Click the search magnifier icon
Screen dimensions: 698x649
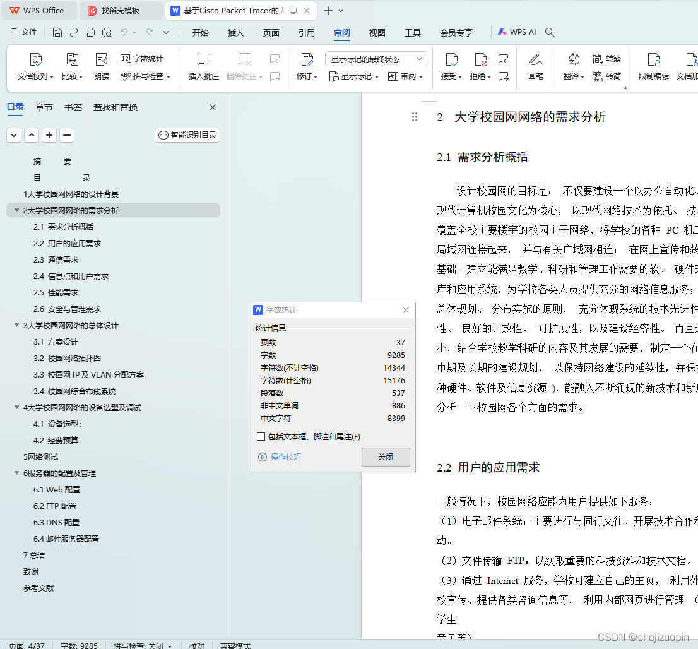click(x=550, y=32)
